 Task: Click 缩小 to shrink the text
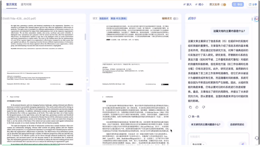click(199, 5)
